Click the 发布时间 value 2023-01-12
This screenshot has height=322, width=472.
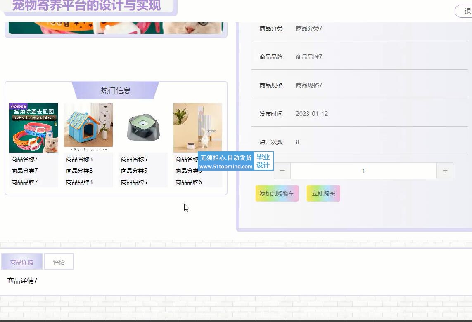(x=312, y=114)
